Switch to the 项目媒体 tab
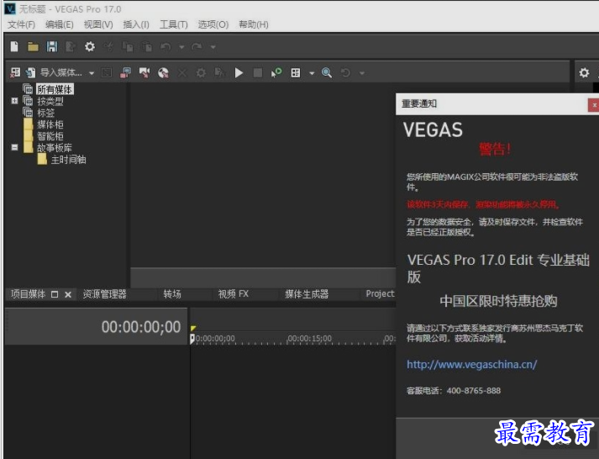Screen dimensions: 599x459 pos(28,294)
